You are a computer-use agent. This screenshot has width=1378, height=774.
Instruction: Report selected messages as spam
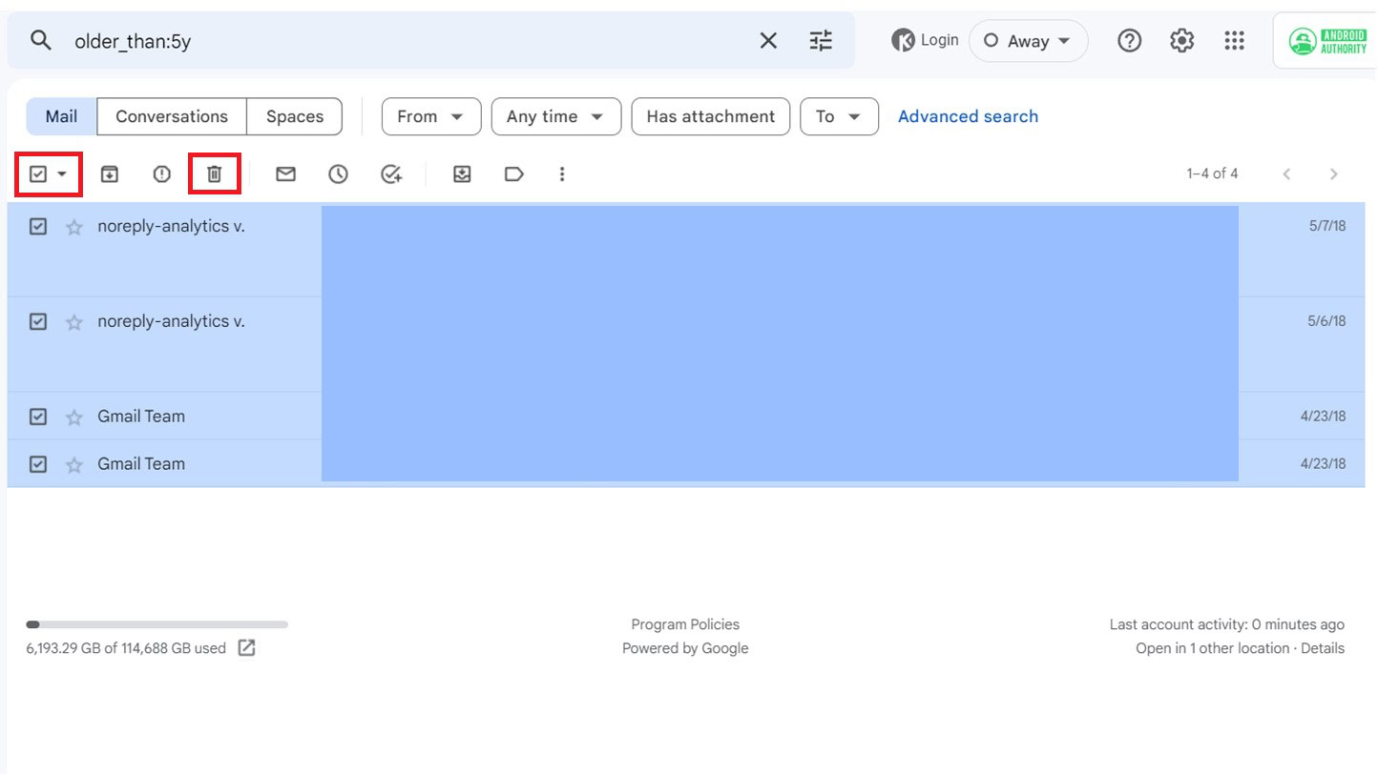click(x=161, y=173)
